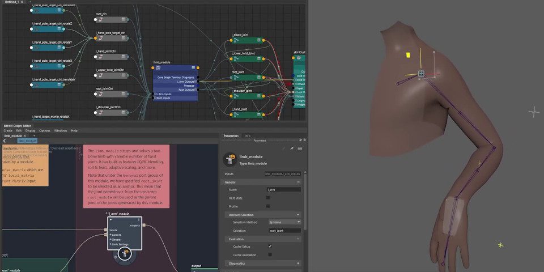Image resolution: width=544 pixels, height=272 pixels.
Task: Expand the Diagnostics section
Action: pos(298,263)
